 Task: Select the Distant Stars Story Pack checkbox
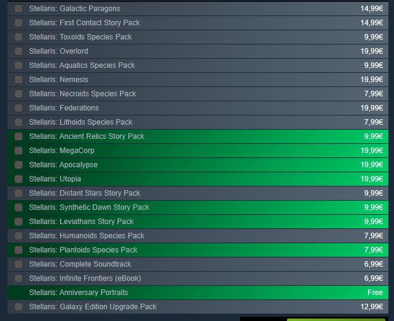19,193
